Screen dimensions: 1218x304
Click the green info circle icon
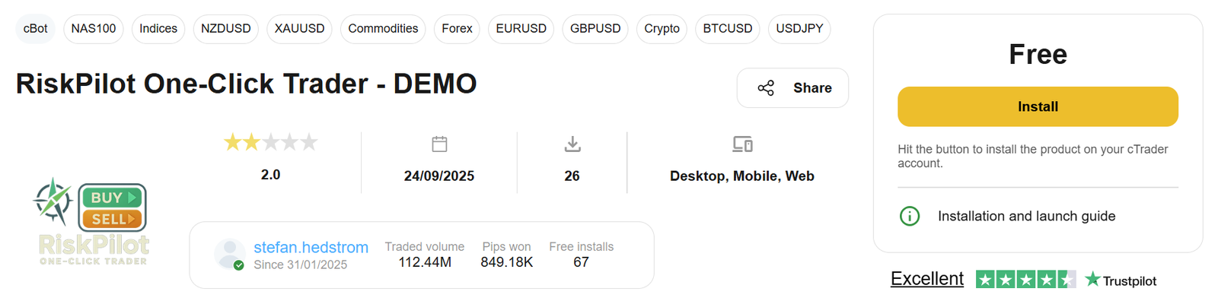910,217
